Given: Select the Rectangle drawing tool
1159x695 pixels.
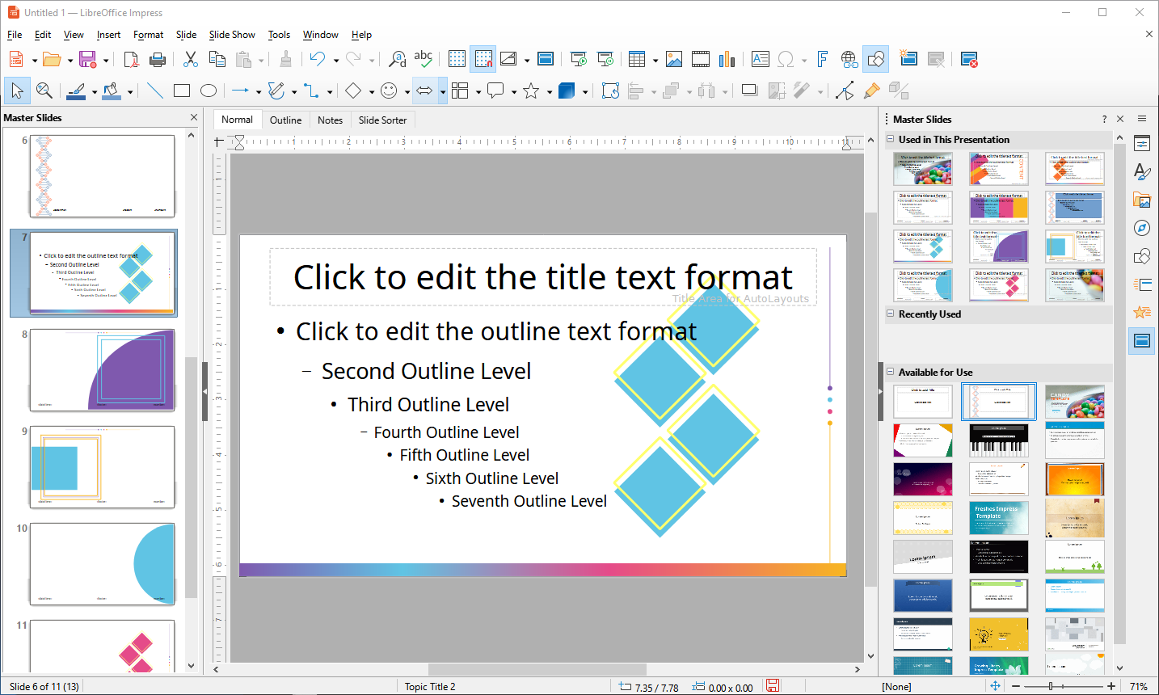Looking at the screenshot, I should coord(182,91).
